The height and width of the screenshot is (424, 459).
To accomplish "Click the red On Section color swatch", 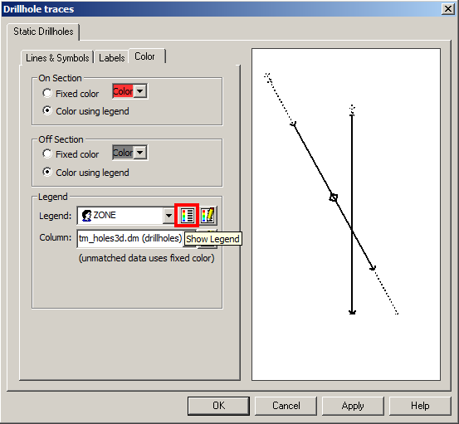I will coord(123,91).
